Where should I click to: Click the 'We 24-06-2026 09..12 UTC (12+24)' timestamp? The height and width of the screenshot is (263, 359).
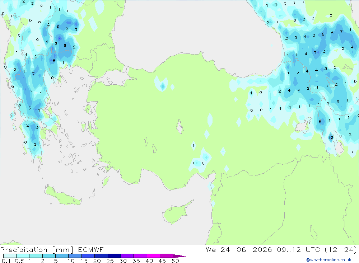pyautogui.click(x=281, y=250)
